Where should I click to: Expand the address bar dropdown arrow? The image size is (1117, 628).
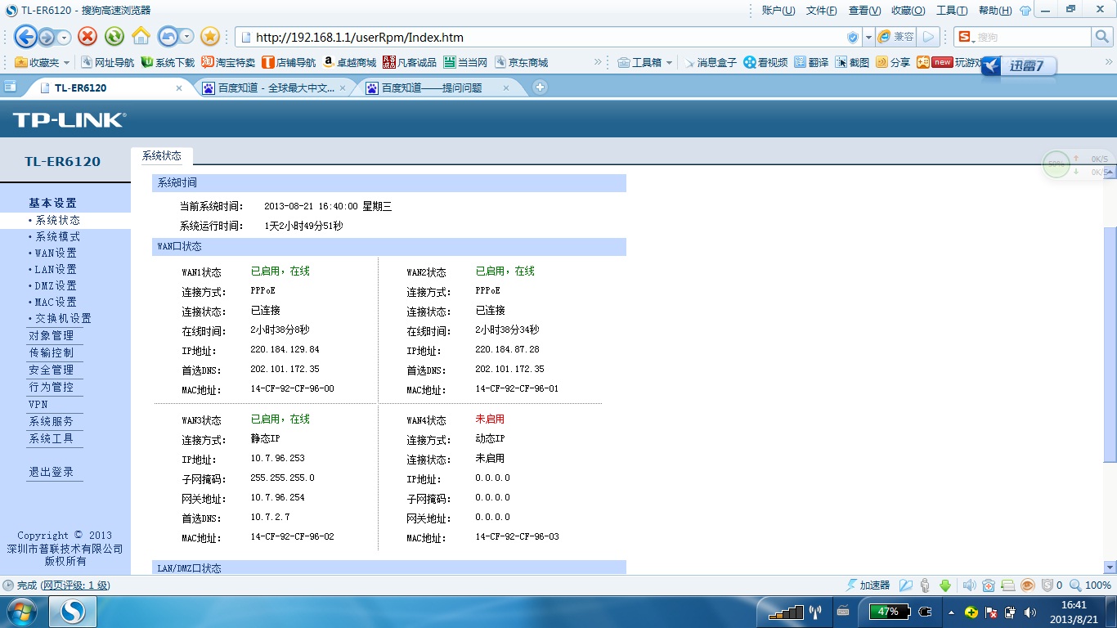click(x=868, y=37)
